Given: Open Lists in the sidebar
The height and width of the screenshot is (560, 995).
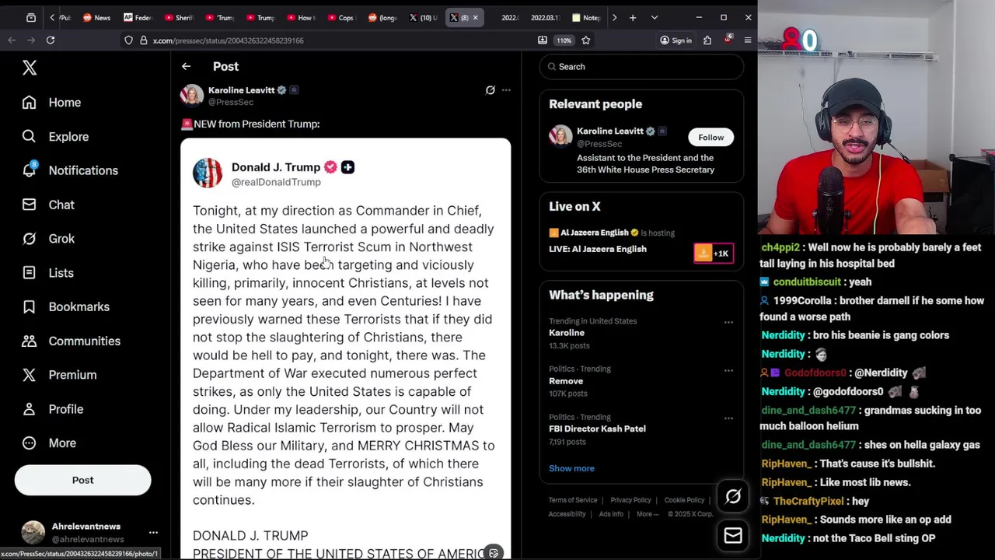Looking at the screenshot, I should click(47, 273).
